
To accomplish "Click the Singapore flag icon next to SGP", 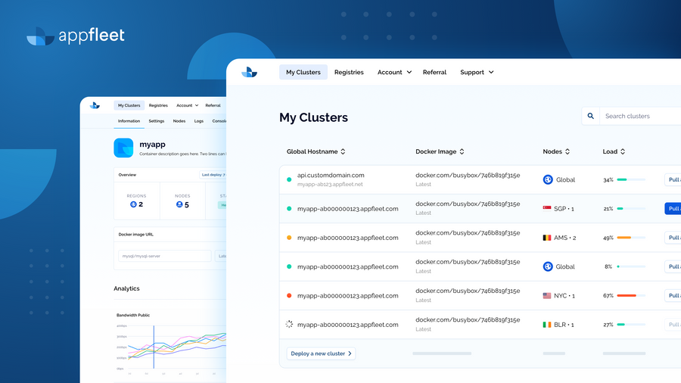I will click(x=547, y=208).
